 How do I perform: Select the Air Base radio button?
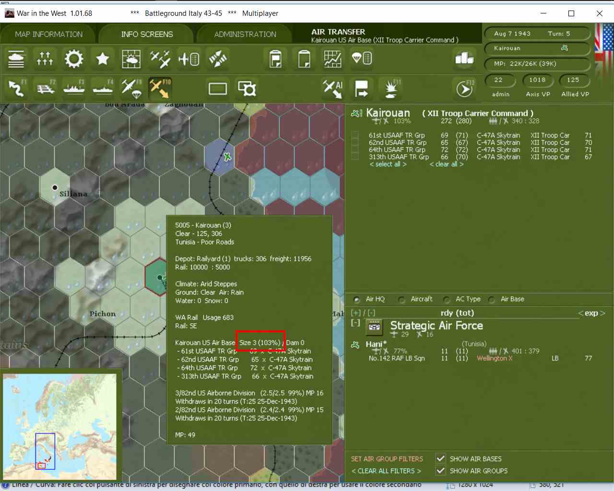coord(492,300)
